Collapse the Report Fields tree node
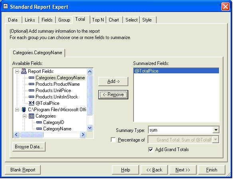Screen dimensions: 233x179 pyautogui.click(x=17, y=72)
